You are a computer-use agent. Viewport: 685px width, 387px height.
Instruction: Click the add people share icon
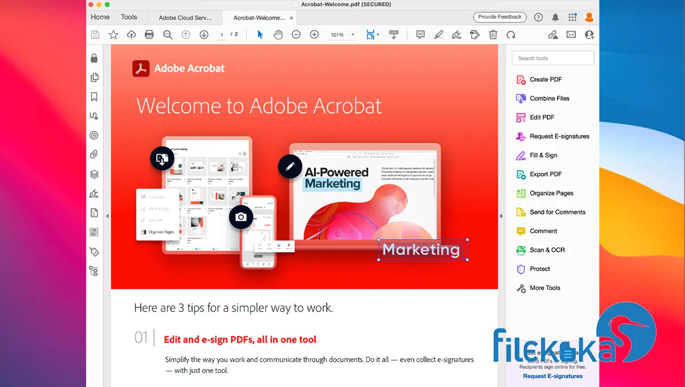tap(589, 35)
